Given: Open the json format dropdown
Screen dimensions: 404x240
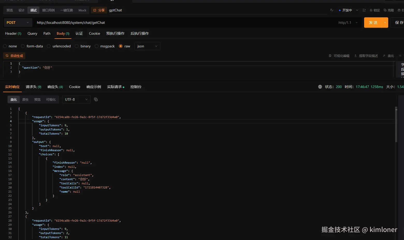Looking at the screenshot, I should tap(147, 46).
